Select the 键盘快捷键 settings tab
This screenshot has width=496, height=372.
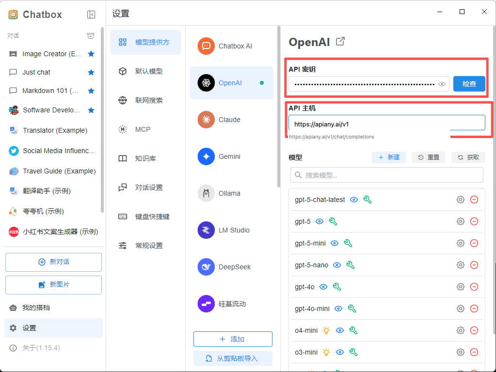pos(145,217)
